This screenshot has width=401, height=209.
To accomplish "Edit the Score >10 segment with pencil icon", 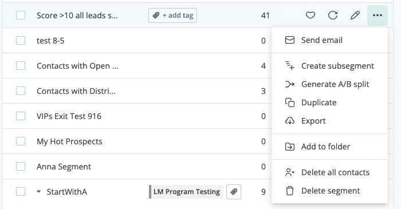I will [x=355, y=15].
